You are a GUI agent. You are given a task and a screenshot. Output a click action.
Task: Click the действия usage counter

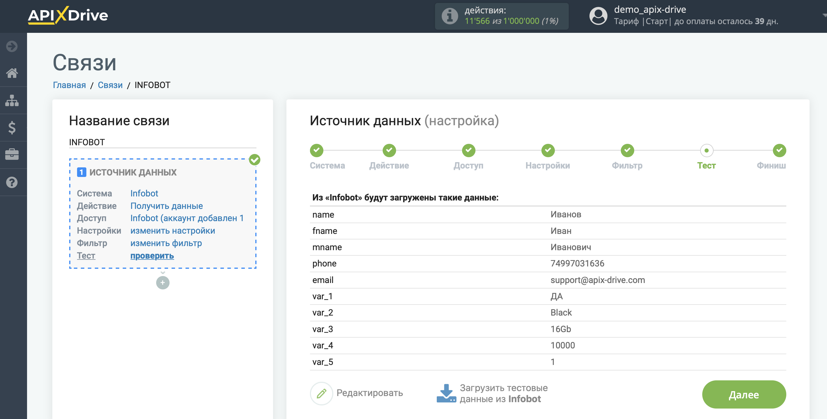[502, 16]
